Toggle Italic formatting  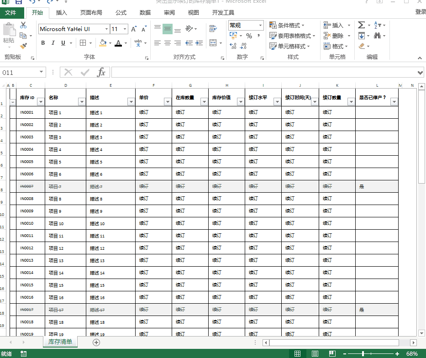pos(53,43)
